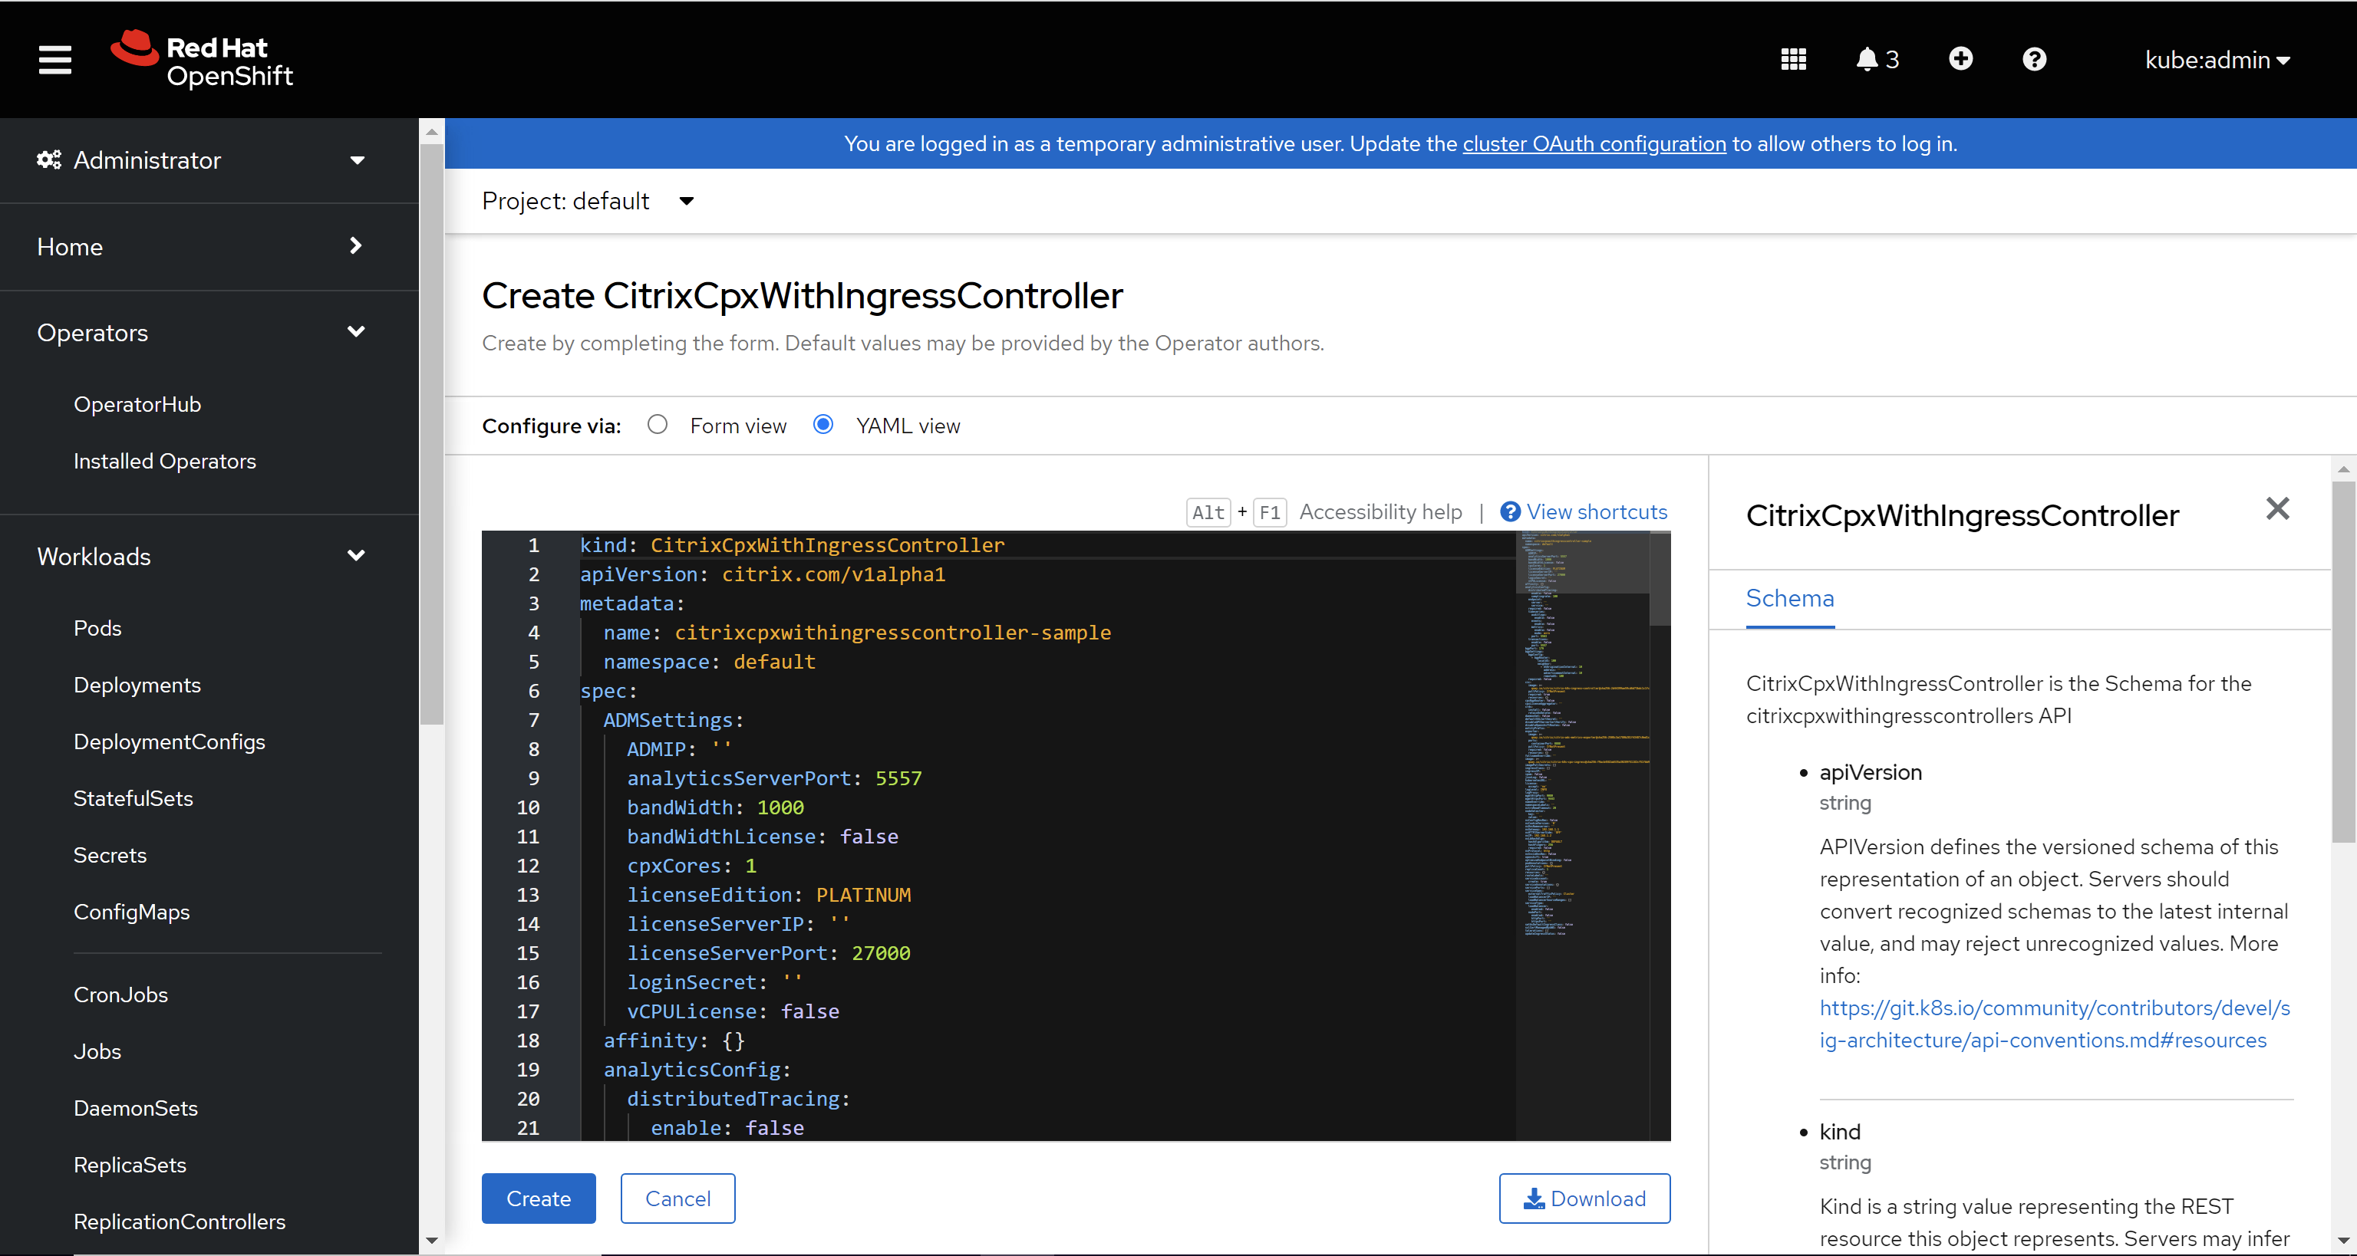Open Secrets in sidebar

[x=110, y=855]
